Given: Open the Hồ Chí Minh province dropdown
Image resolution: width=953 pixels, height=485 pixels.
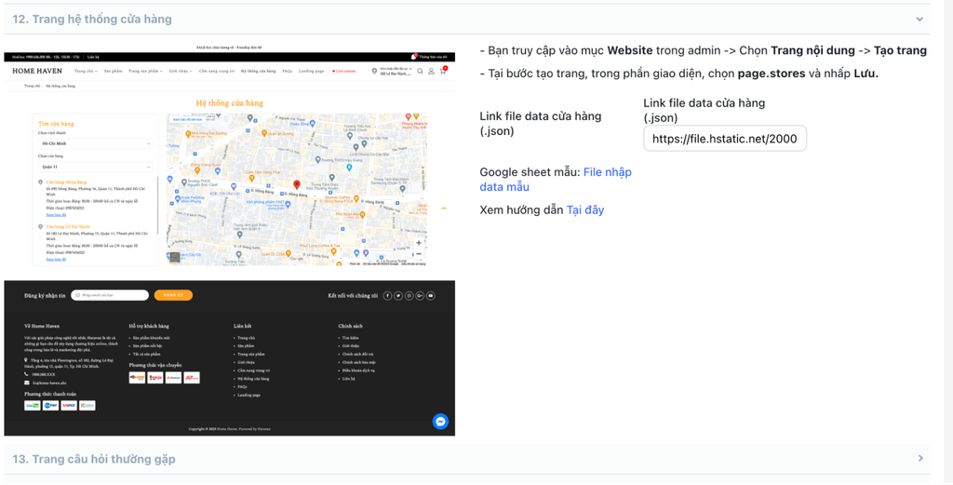Looking at the screenshot, I should click(96, 144).
